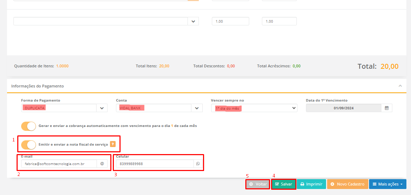Expand the Conta dropdown arrow
The width and height of the screenshot is (411, 195).
[197, 108]
